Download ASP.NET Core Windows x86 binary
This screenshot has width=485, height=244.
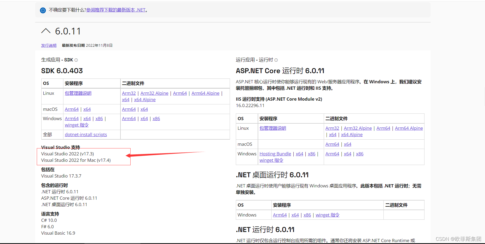(x=360, y=154)
